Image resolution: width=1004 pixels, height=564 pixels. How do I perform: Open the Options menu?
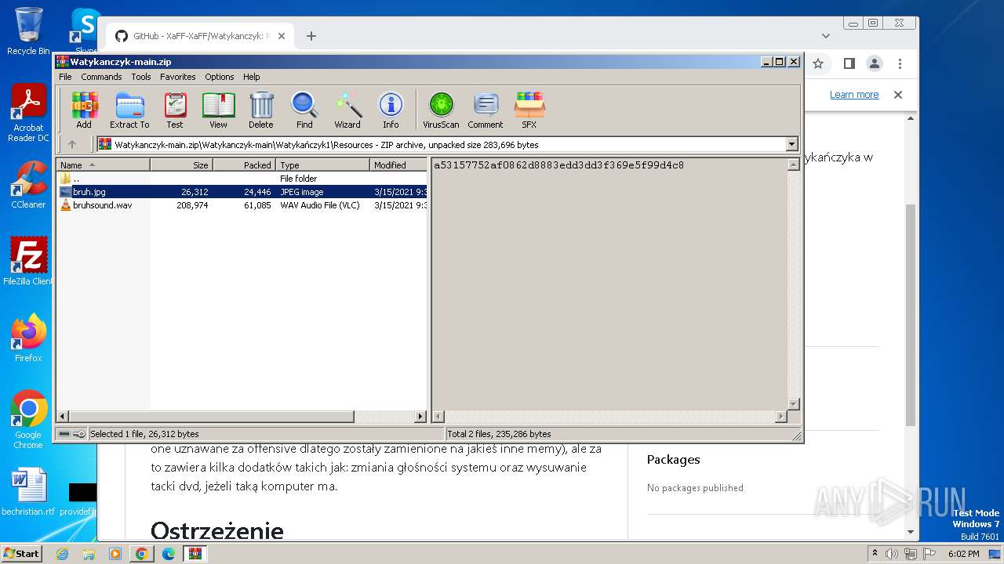pos(220,77)
